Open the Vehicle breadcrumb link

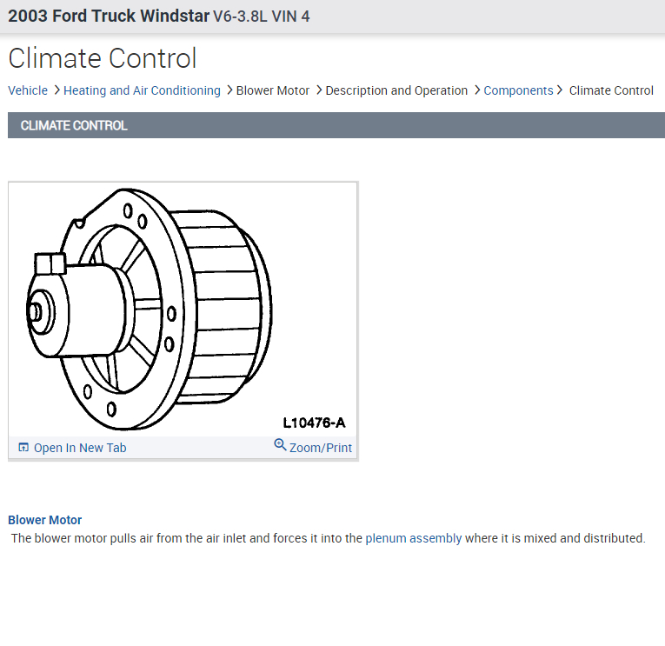[28, 90]
